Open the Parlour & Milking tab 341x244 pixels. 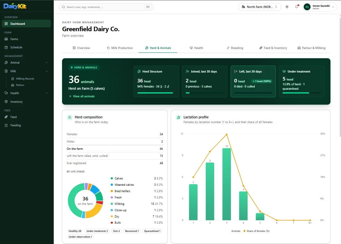pyautogui.click(x=311, y=48)
